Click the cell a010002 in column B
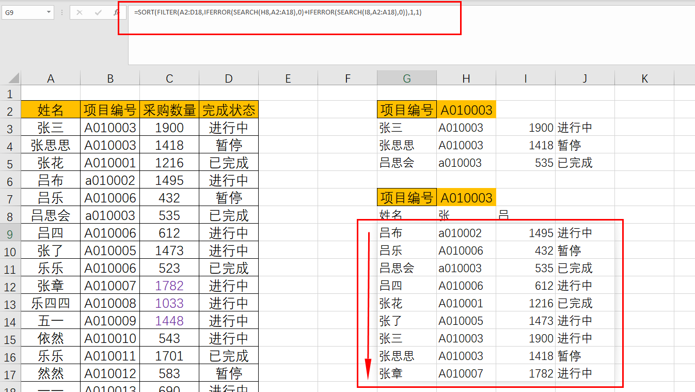This screenshot has width=695, height=392. coord(110,180)
